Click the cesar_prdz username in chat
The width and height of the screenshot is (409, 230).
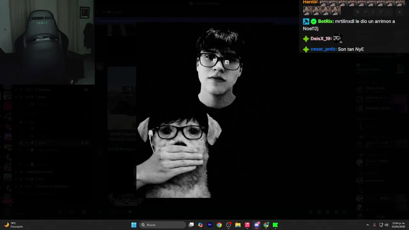click(323, 49)
